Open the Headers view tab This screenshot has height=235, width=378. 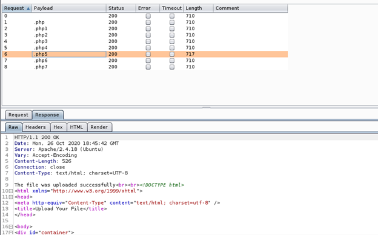click(36, 127)
